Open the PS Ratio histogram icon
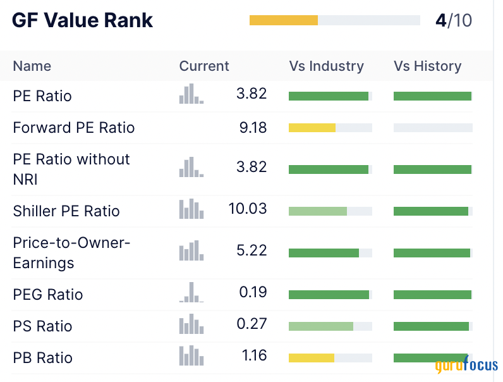503x382 pixels. pos(191,324)
